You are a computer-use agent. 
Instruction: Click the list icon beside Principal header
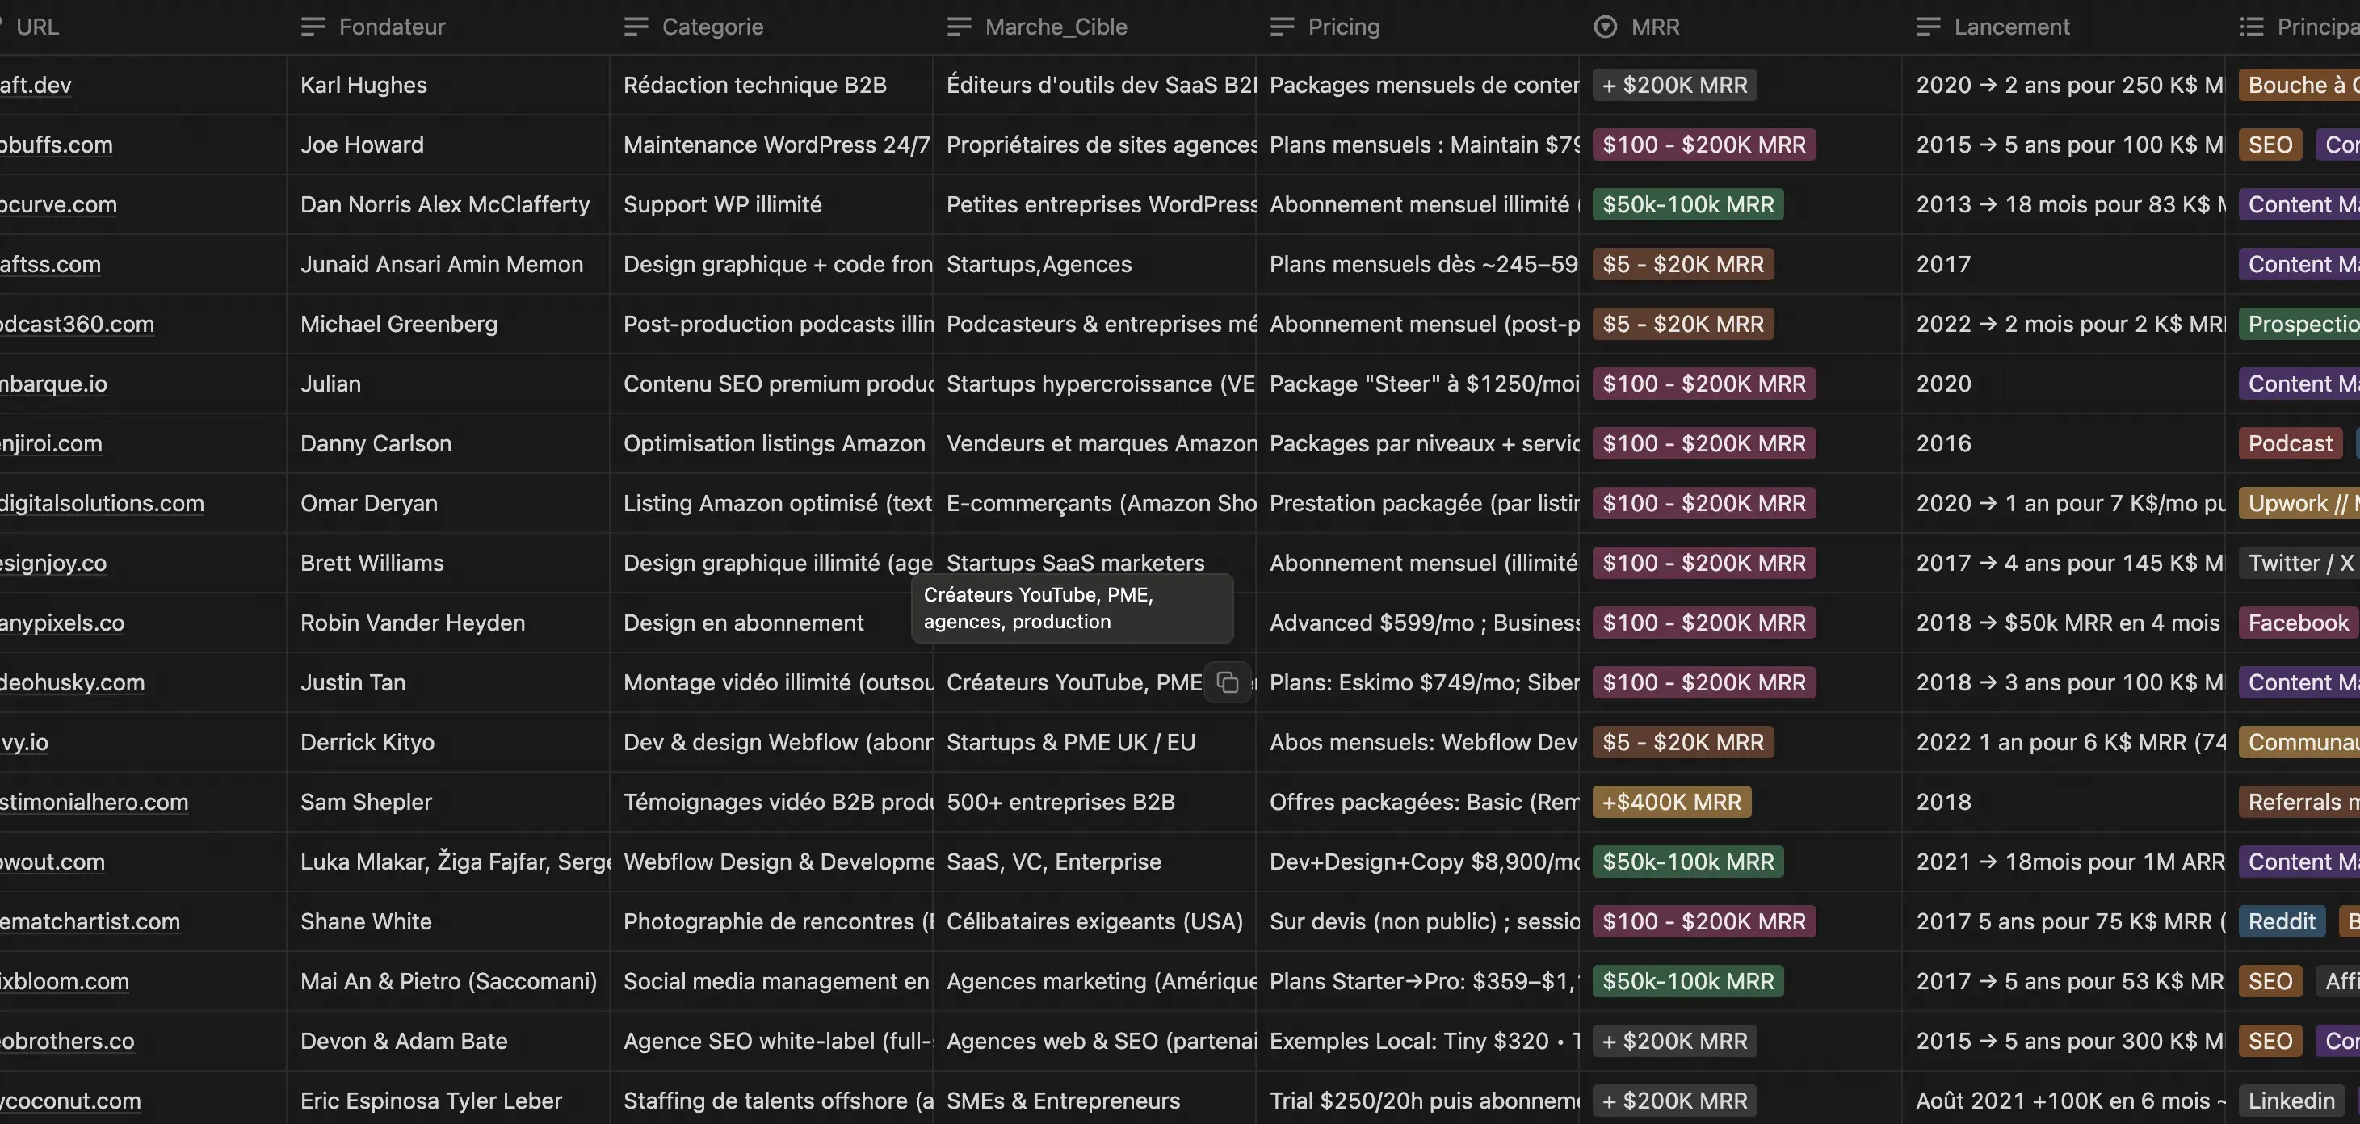(2251, 27)
